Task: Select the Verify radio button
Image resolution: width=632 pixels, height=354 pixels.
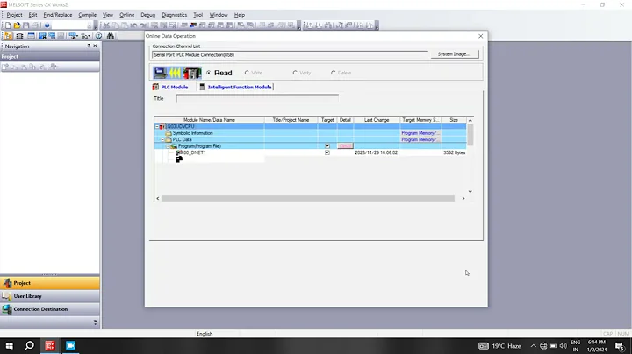Action: 295,73
